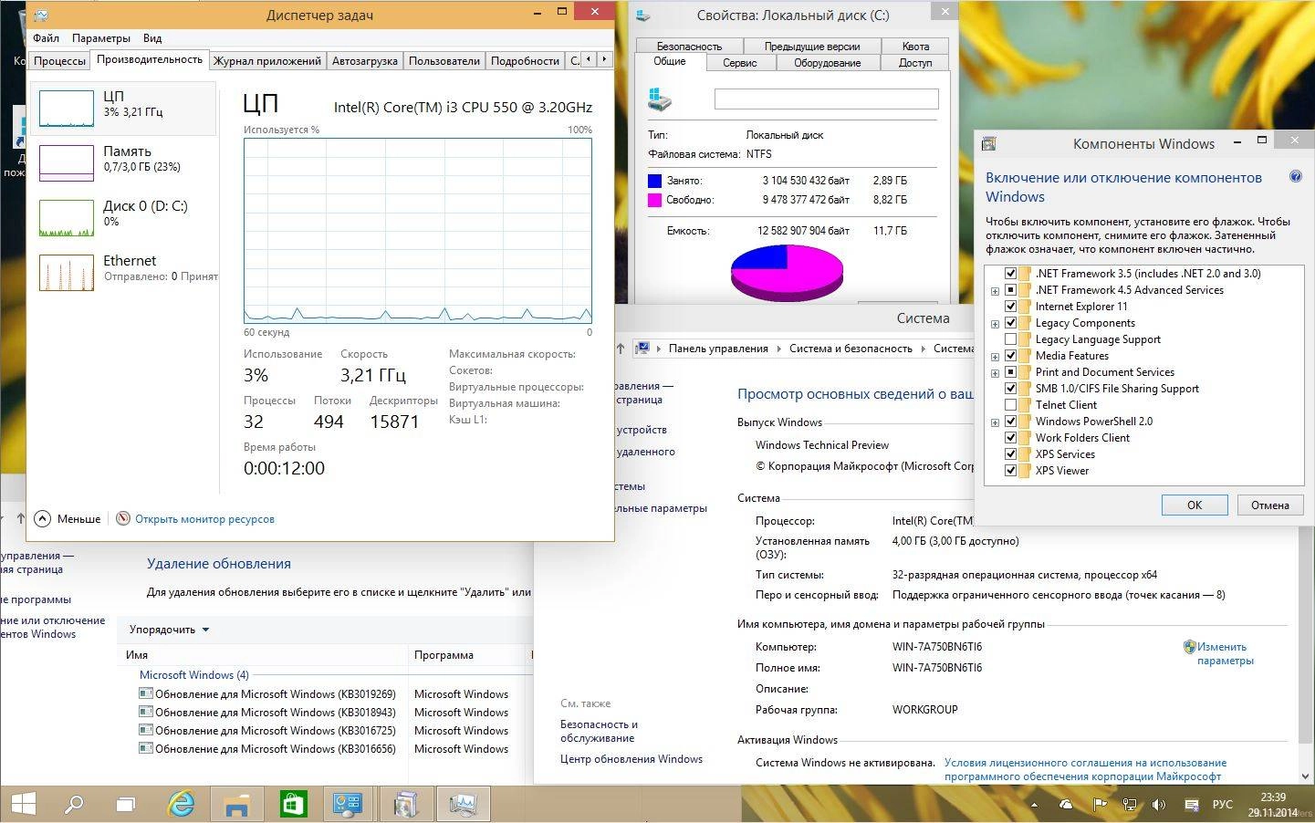1315x823 pixels.
Task: Open the Безопасность tab in disk properties
Action: (x=689, y=46)
